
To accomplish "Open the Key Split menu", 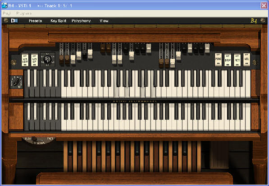I will pos(58,21).
